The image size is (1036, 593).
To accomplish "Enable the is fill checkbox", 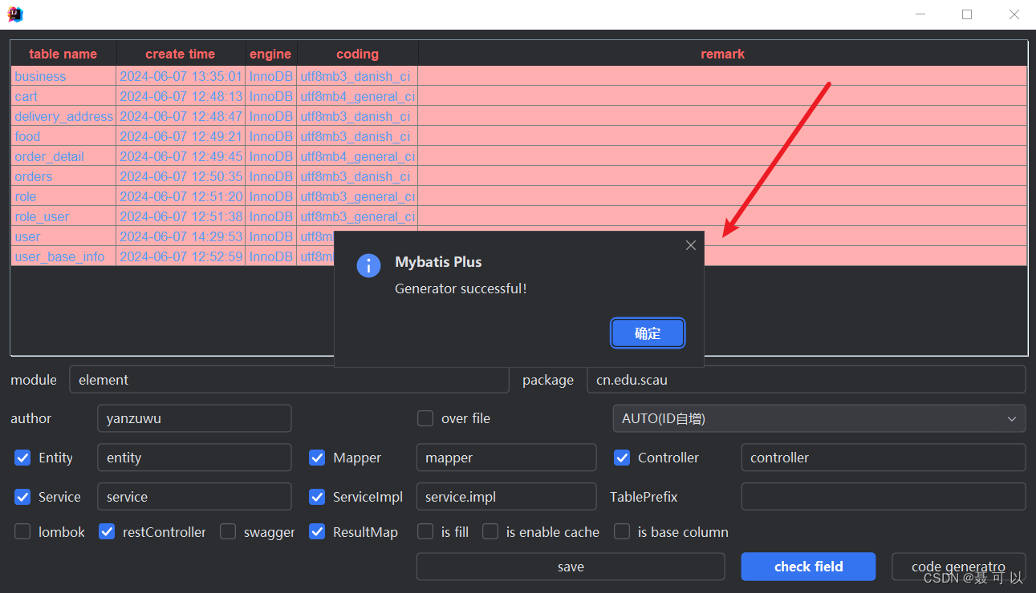I will [425, 532].
